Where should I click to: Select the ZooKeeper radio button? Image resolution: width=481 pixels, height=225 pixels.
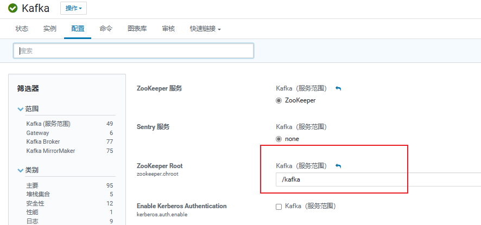tap(279, 100)
